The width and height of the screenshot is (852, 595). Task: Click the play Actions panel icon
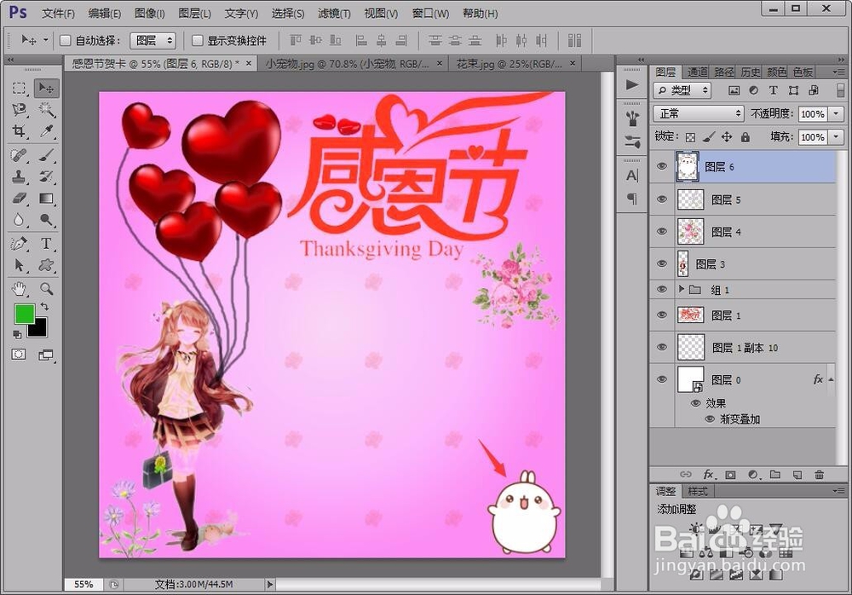[x=632, y=84]
